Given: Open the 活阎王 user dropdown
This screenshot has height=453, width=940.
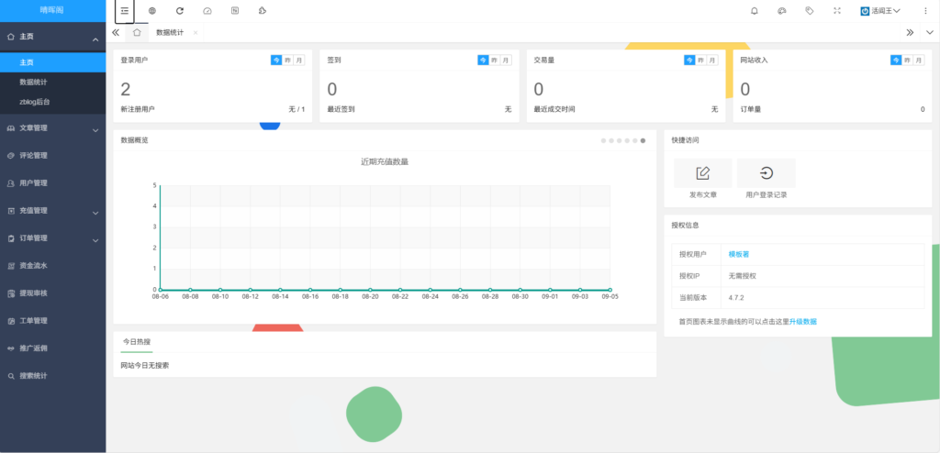Looking at the screenshot, I should tap(880, 11).
